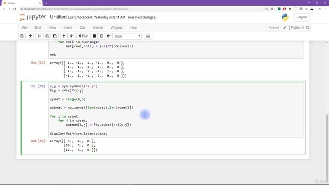Image resolution: width=329 pixels, height=185 pixels.
Task: Cut selected cells with scissors icon
Action: [x=39, y=36]
